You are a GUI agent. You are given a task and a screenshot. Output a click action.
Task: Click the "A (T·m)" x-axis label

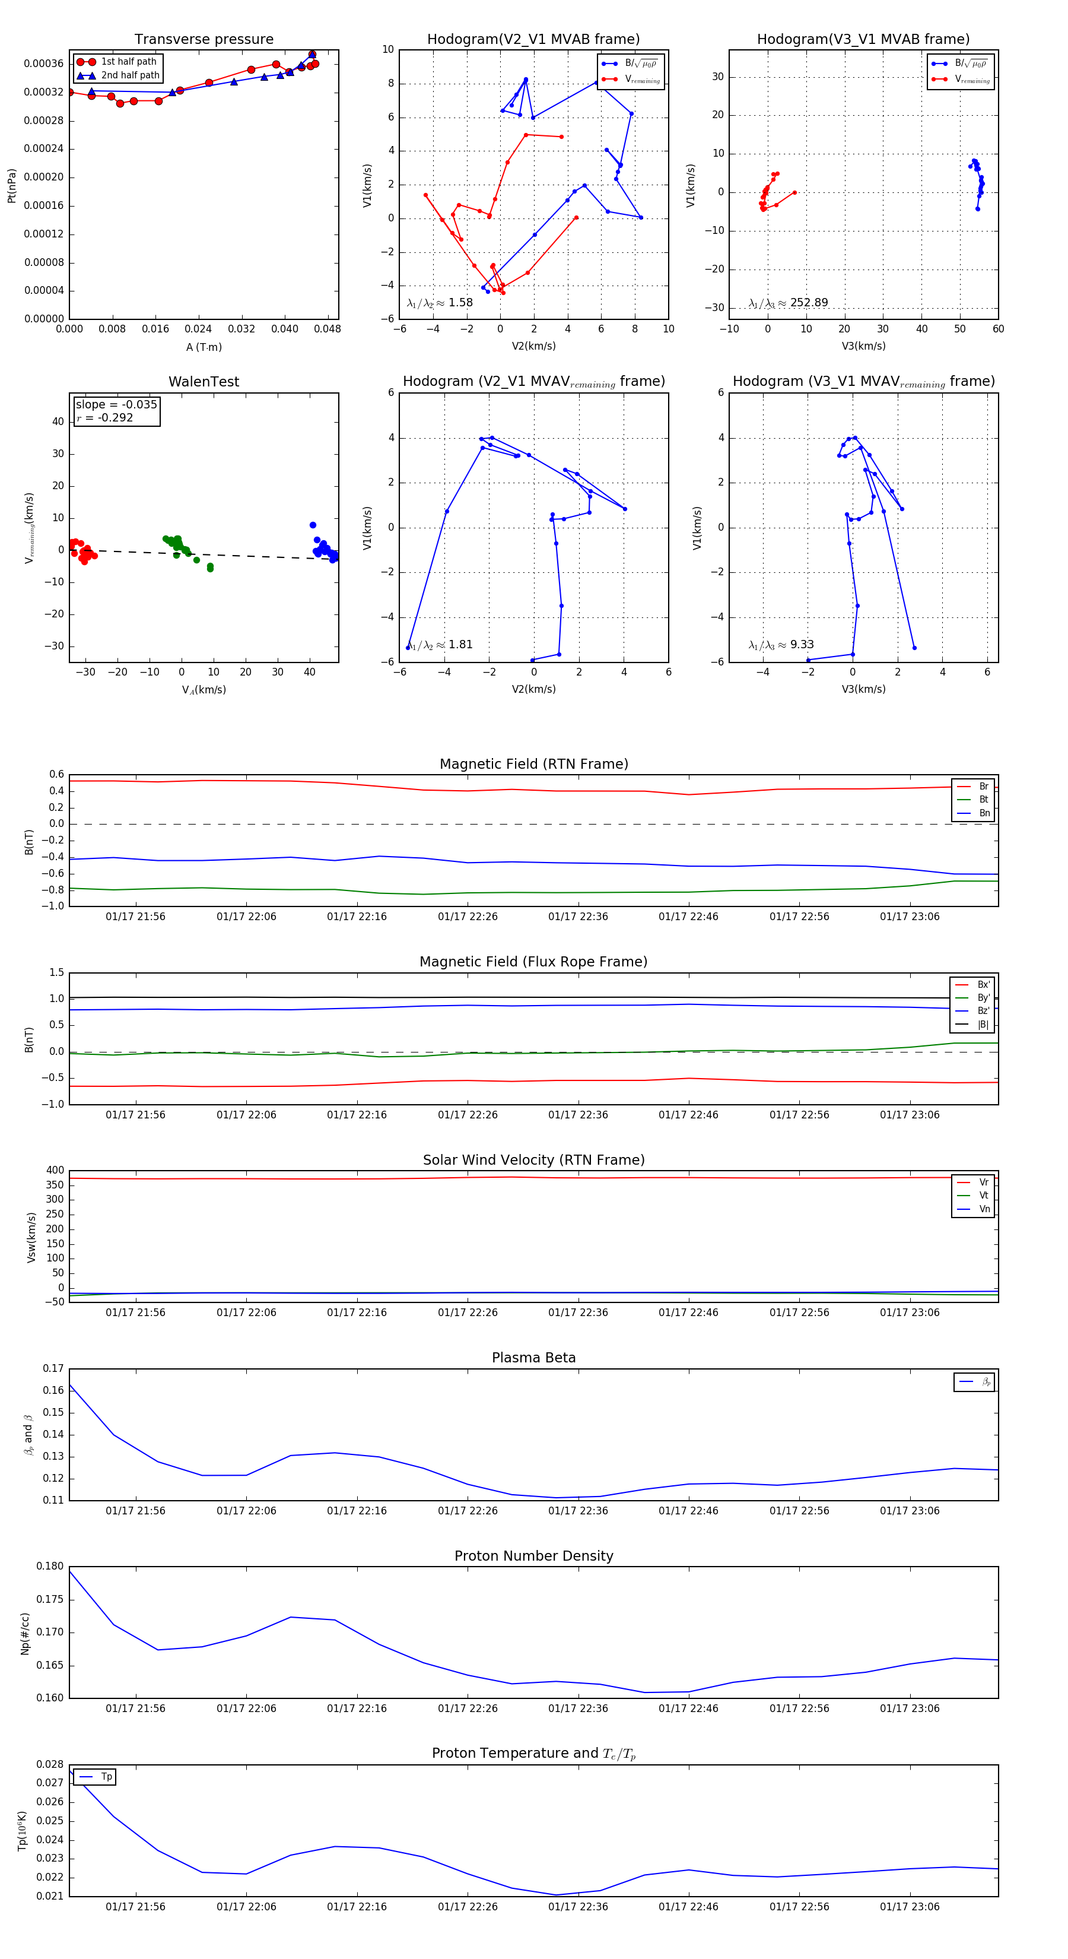point(204,347)
